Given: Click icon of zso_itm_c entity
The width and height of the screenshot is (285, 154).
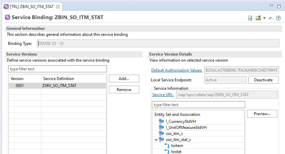Looking at the screenshot, I should tap(161, 133).
